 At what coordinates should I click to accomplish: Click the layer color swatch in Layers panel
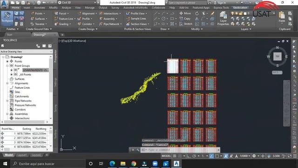pyautogui.click(x=245, y=14)
